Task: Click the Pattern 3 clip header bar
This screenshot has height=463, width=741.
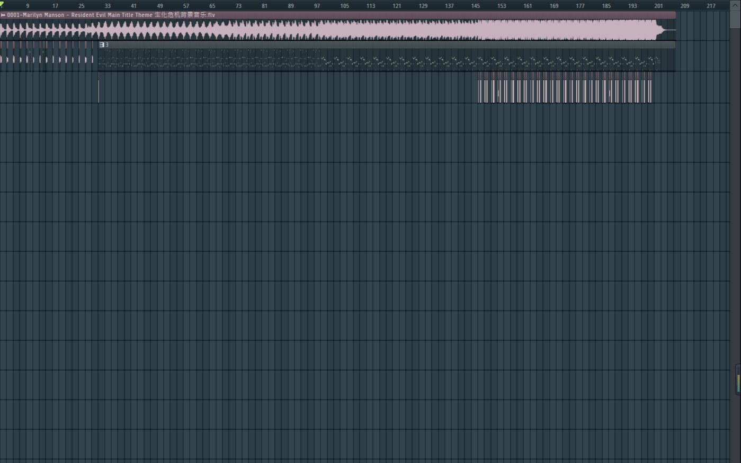Action: click(387, 45)
